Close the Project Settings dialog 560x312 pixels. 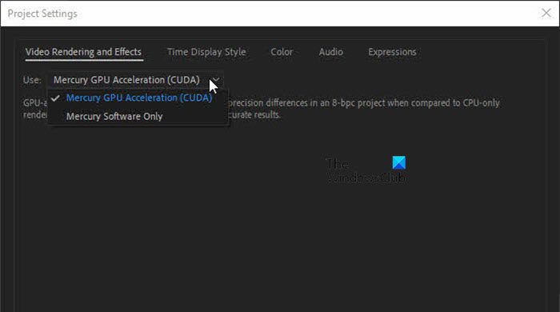click(x=546, y=14)
